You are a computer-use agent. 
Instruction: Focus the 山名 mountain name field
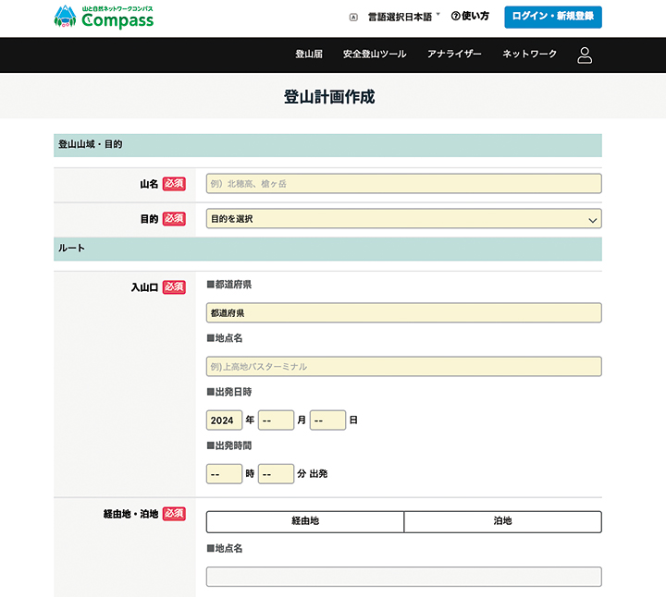pyautogui.click(x=403, y=184)
